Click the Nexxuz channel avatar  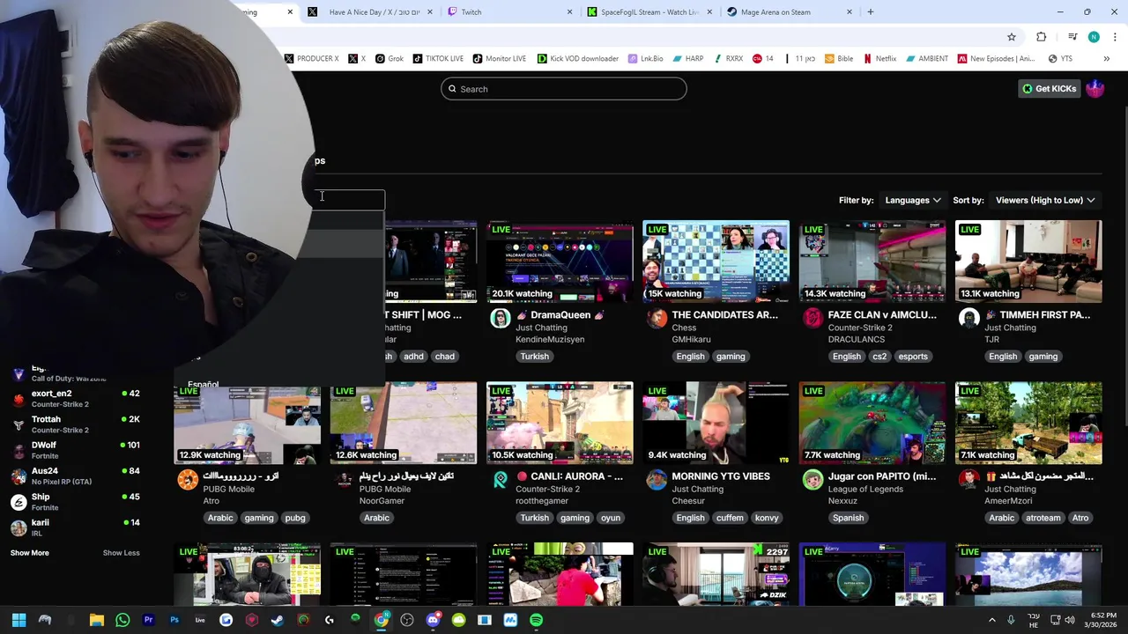(x=813, y=480)
